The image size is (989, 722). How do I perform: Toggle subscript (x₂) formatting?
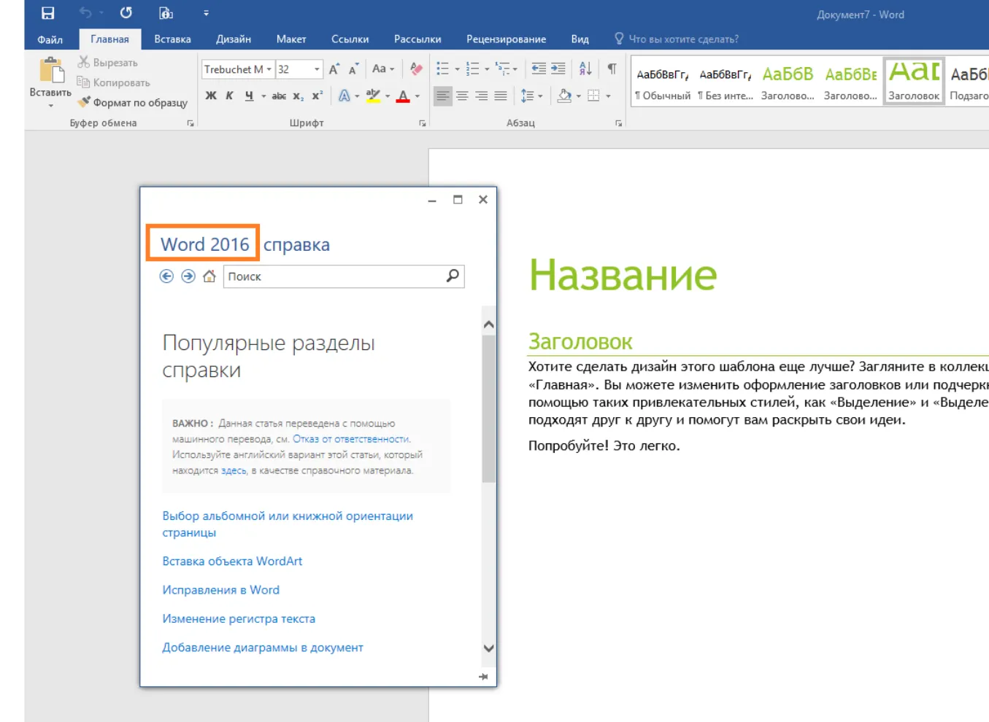coord(298,96)
